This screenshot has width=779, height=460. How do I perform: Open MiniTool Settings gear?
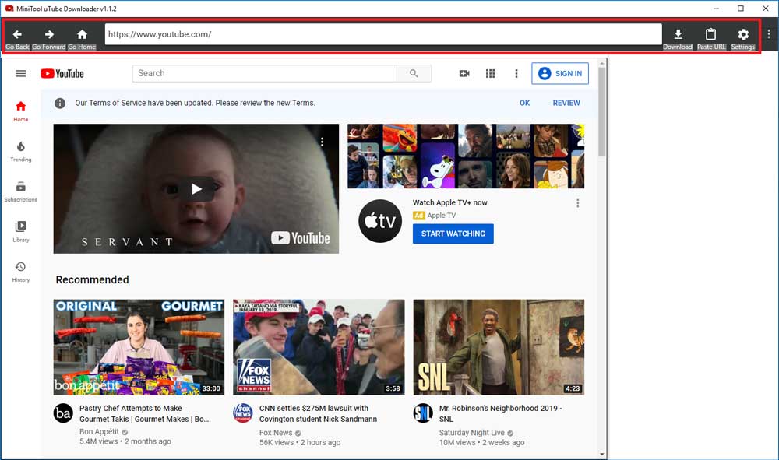pos(743,34)
